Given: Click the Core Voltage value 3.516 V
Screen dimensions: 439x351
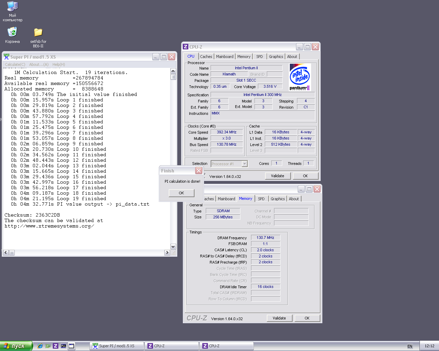Looking at the screenshot, I should click(x=270, y=86).
